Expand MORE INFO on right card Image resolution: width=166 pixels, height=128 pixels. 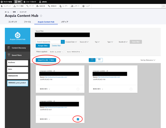click(98, 89)
